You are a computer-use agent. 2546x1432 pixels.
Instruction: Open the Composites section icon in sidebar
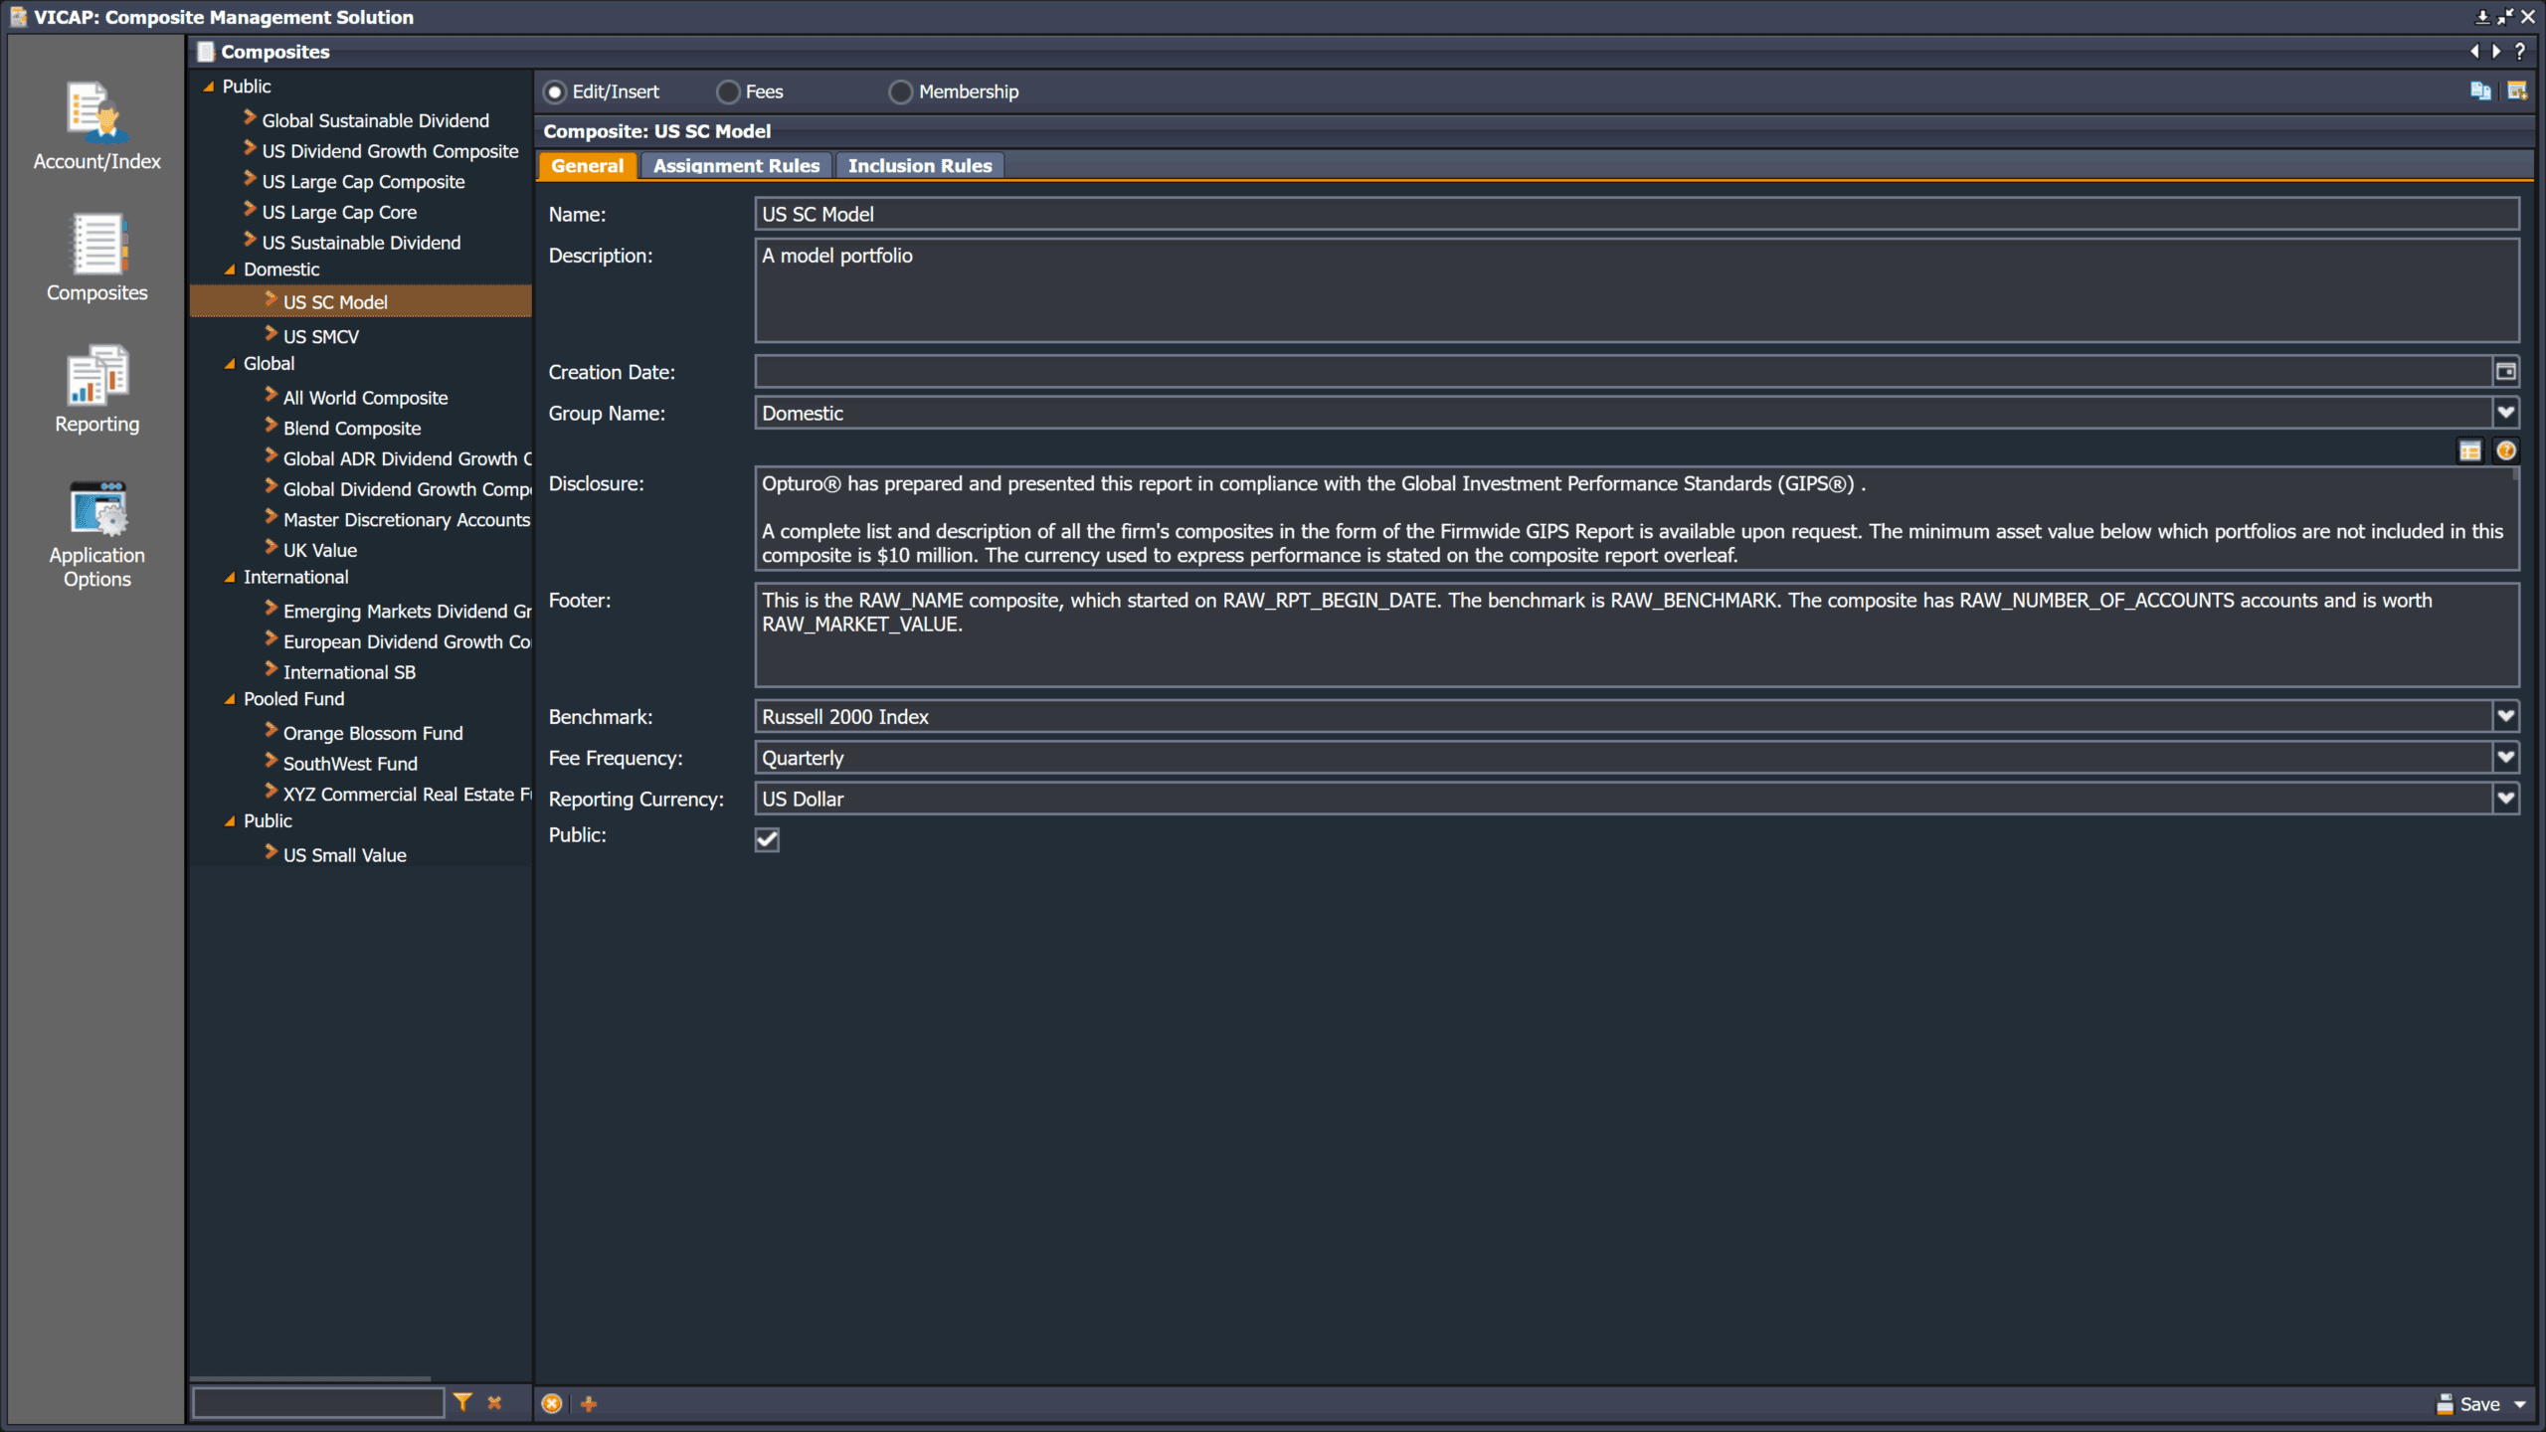click(96, 244)
